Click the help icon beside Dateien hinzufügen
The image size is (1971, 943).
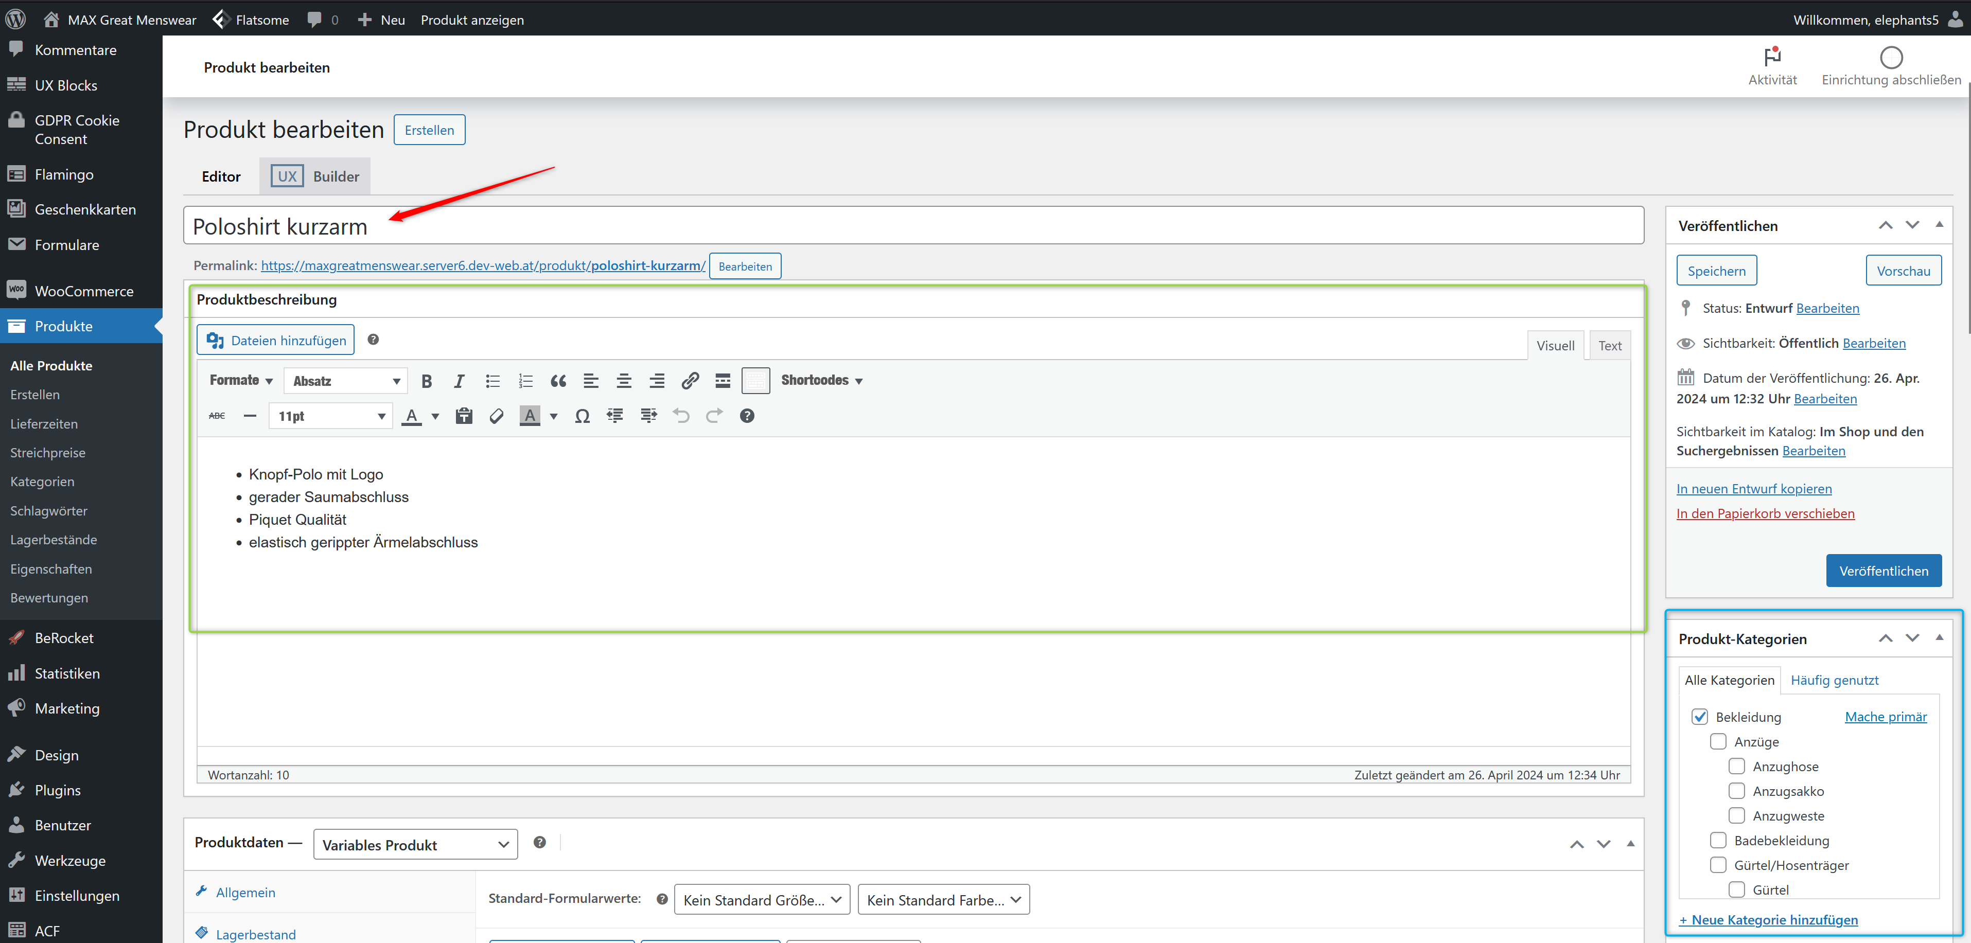click(374, 340)
